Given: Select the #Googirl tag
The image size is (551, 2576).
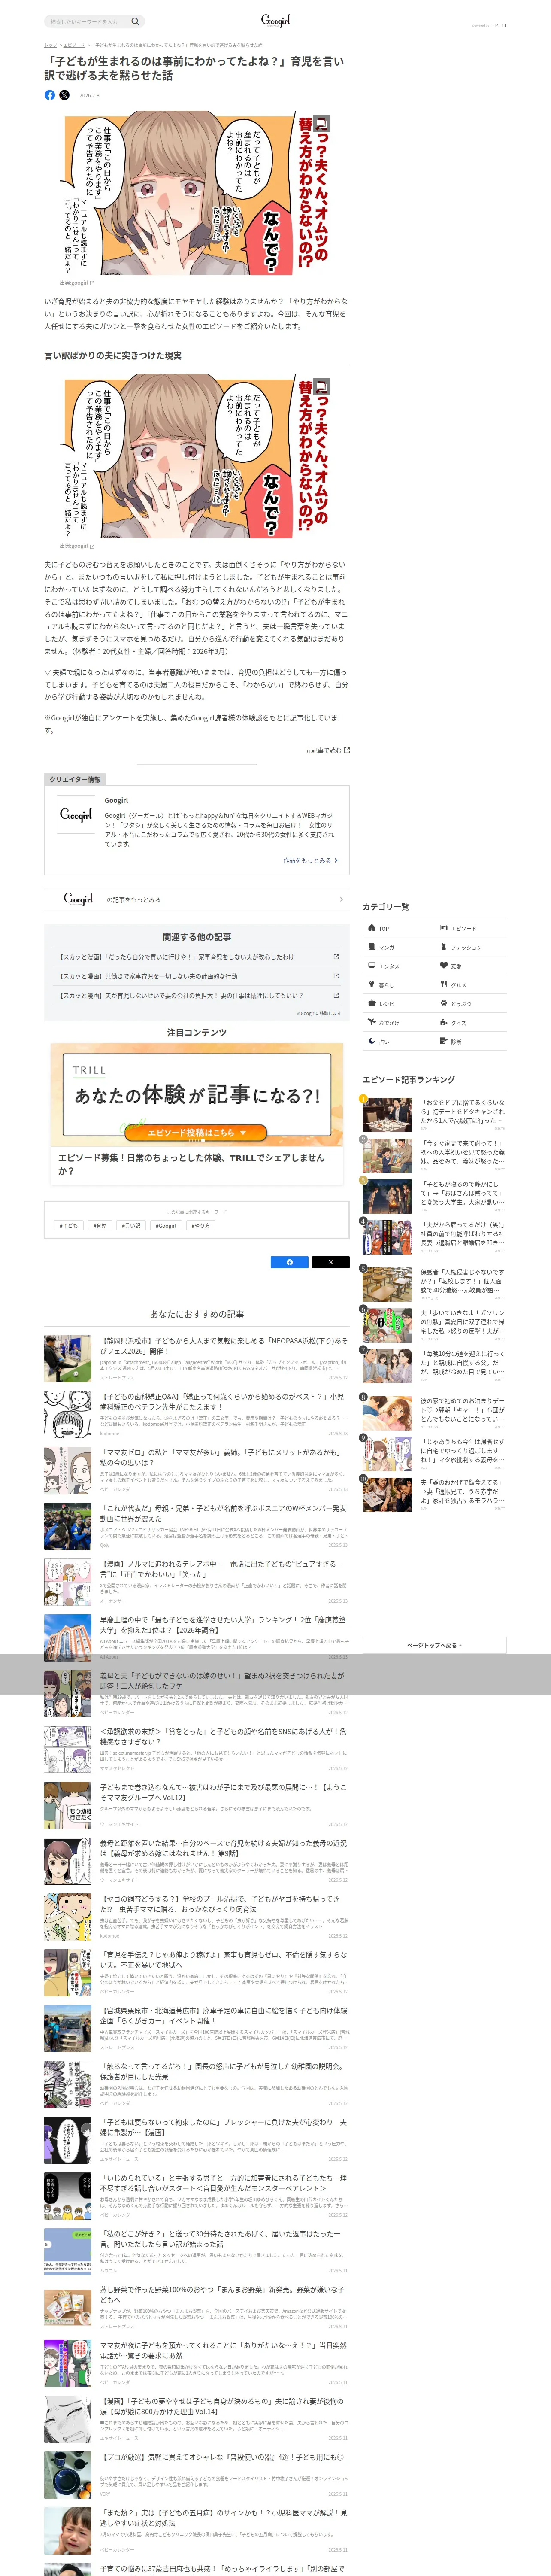Looking at the screenshot, I should (x=166, y=1225).
